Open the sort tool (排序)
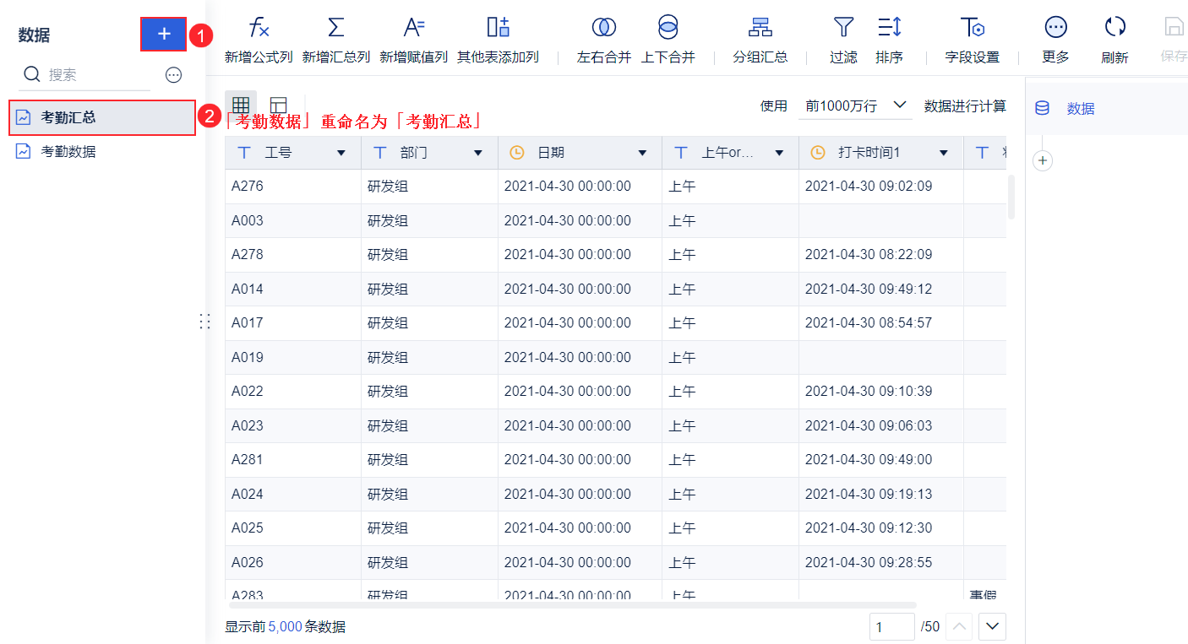The width and height of the screenshot is (1188, 644). point(890,41)
